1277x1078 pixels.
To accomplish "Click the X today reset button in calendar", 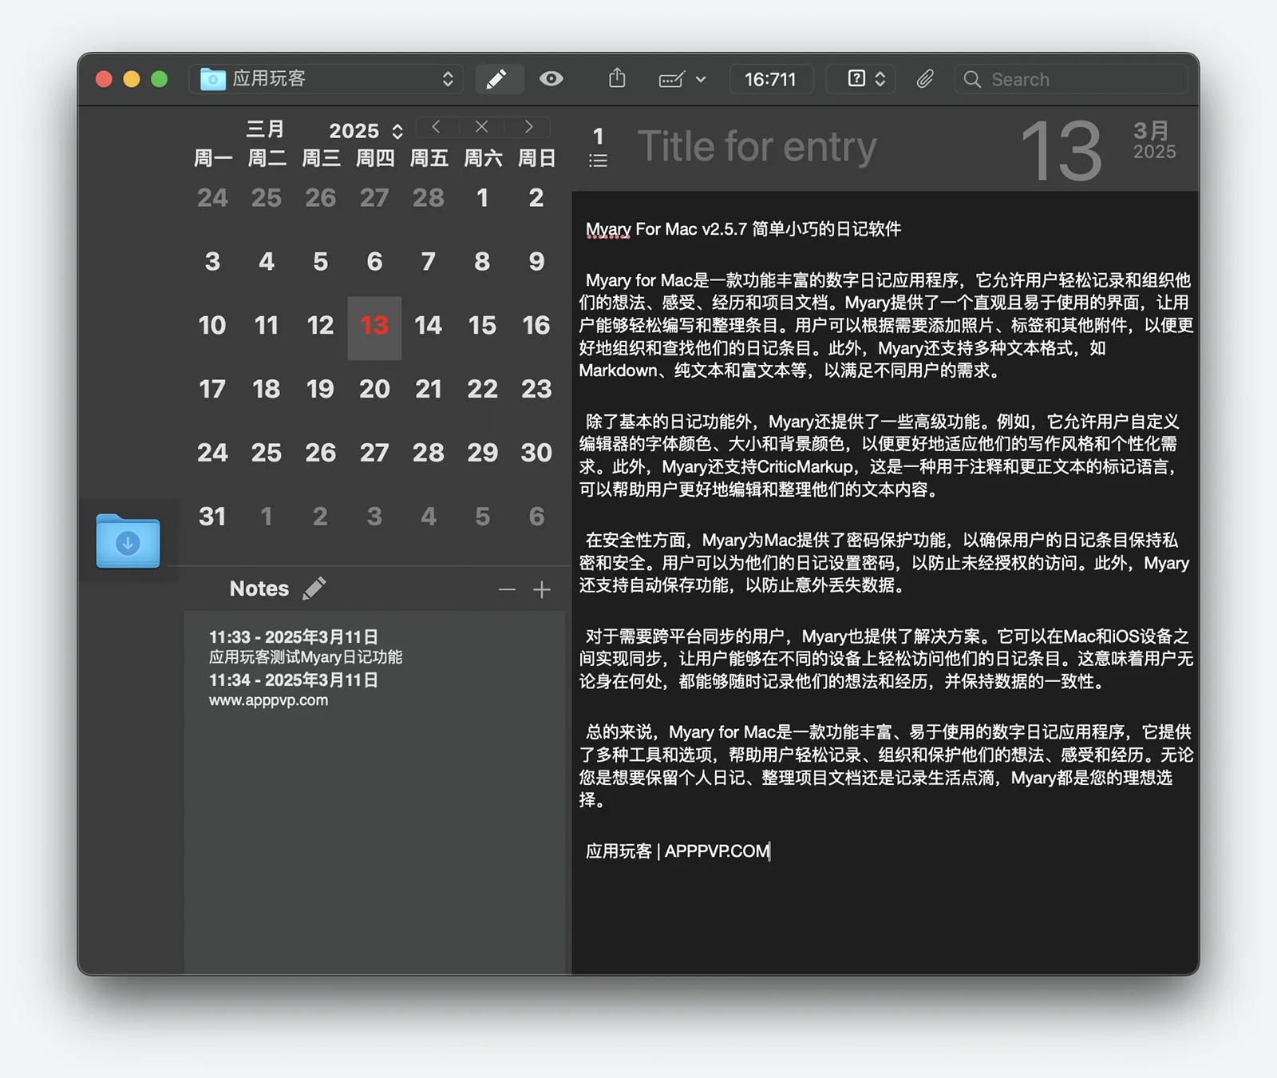I will pos(481,126).
